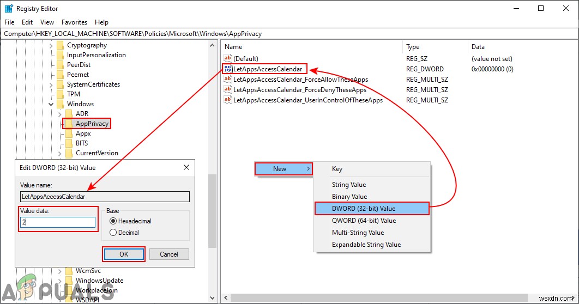Image resolution: width=579 pixels, height=304 pixels.
Task: Click the Peernet folder icon
Action: (60, 75)
